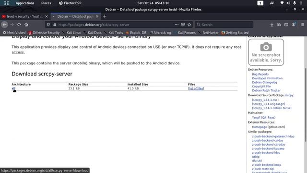Open tracking protection shield info

pyautogui.click(x=48, y=25)
